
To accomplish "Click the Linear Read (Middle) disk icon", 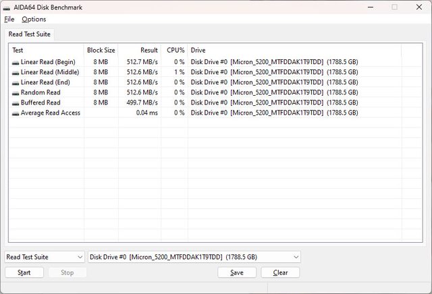I will pyautogui.click(x=16, y=73).
